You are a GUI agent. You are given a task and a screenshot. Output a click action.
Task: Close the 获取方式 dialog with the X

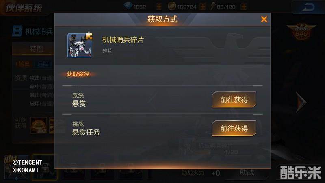click(264, 19)
